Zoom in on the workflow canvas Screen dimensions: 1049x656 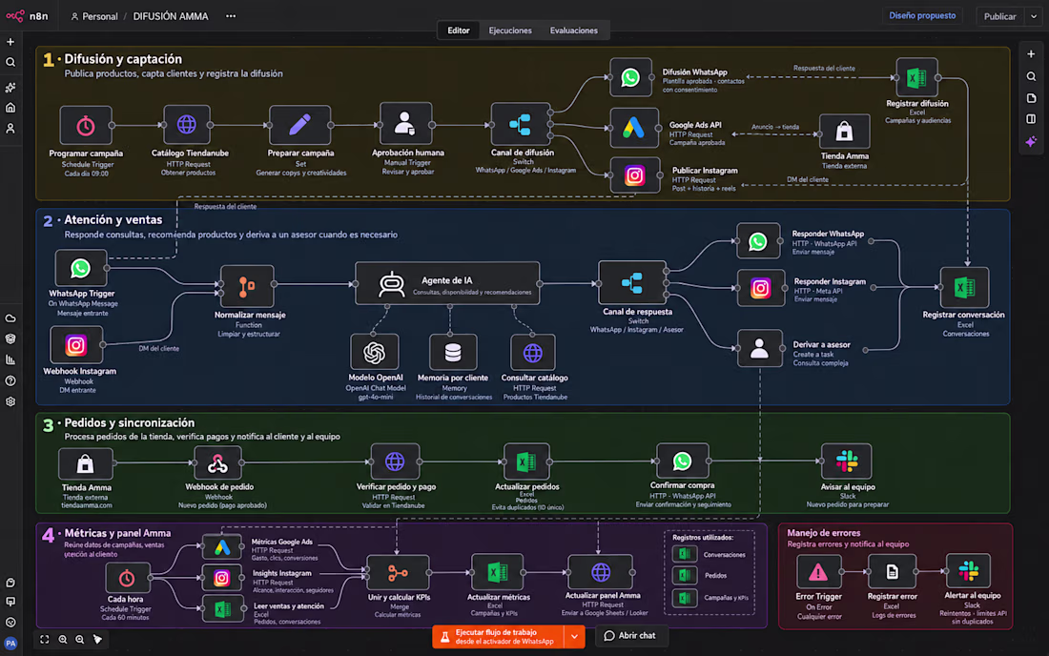point(63,639)
